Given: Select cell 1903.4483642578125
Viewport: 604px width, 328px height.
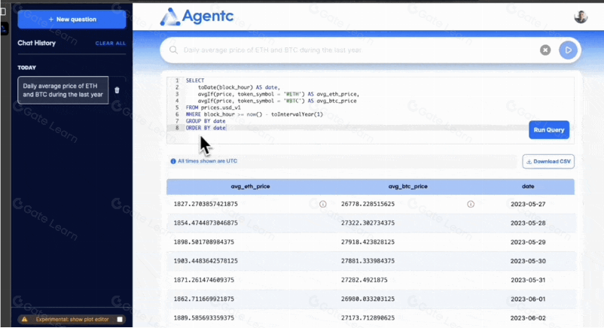Looking at the screenshot, I should [206, 261].
